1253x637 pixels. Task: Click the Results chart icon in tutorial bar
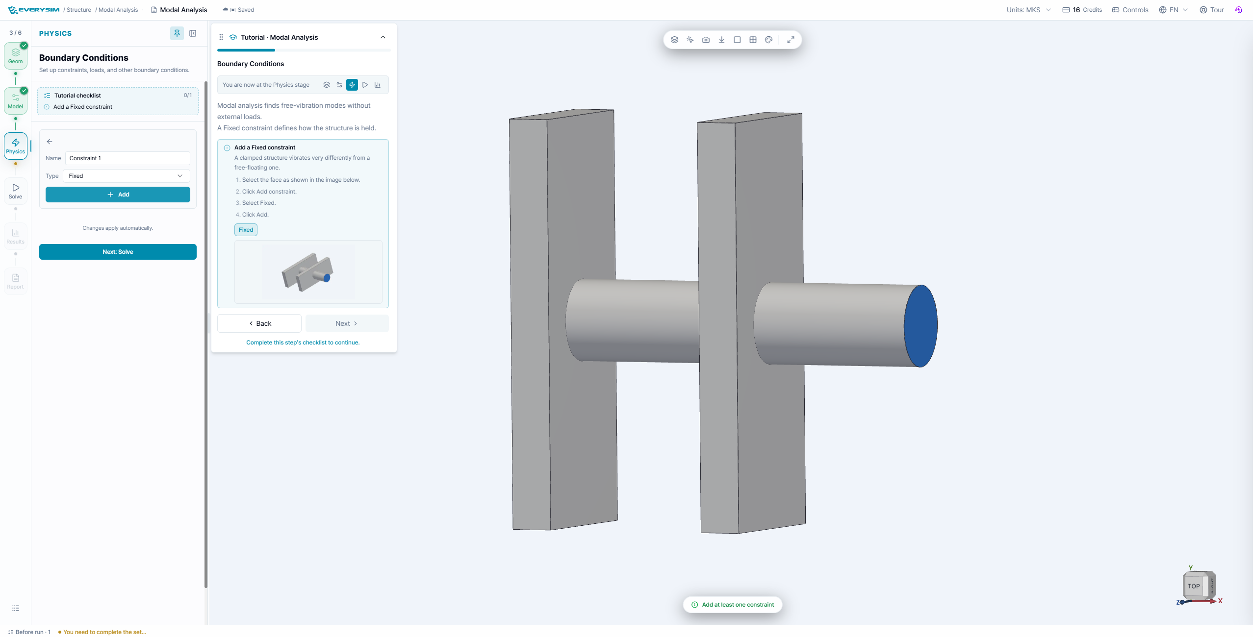(x=378, y=85)
